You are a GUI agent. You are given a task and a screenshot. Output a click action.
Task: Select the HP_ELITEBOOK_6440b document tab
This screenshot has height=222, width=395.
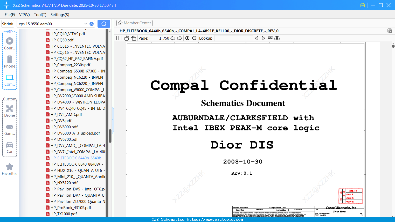[x=201, y=31]
